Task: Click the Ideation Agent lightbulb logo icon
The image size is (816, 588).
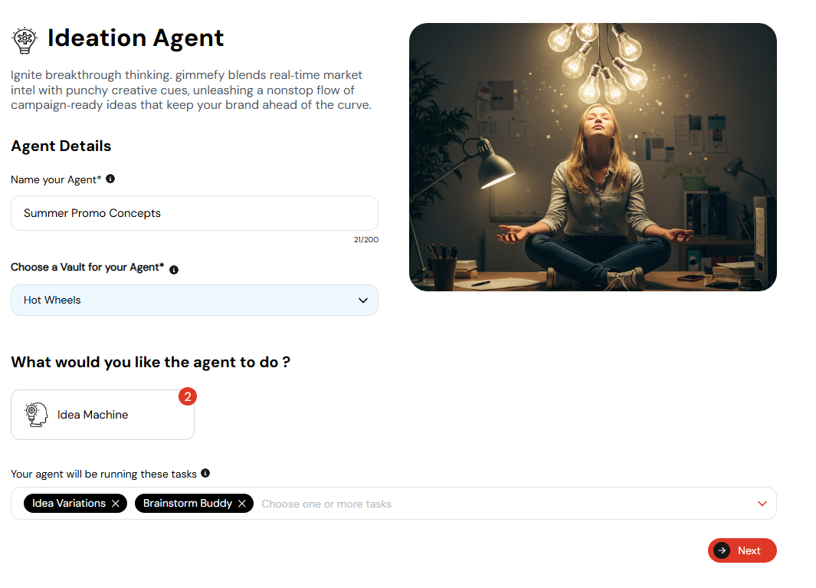Action: (x=25, y=40)
